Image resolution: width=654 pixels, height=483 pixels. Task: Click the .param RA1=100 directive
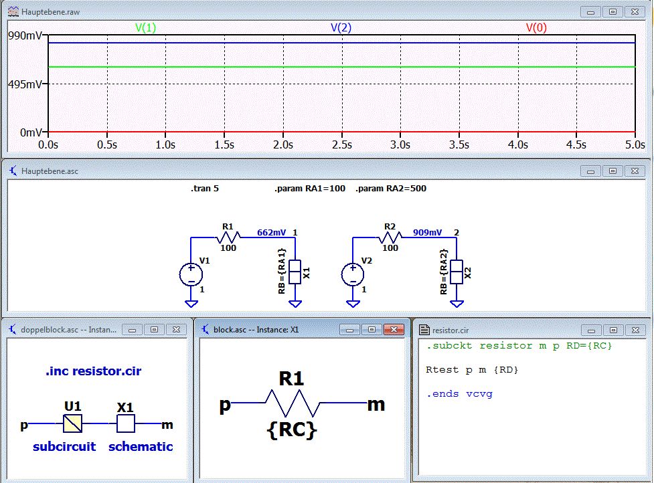[310, 189]
